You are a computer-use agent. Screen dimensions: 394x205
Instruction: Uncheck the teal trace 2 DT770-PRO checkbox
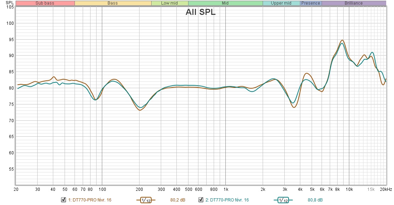tap(201, 200)
